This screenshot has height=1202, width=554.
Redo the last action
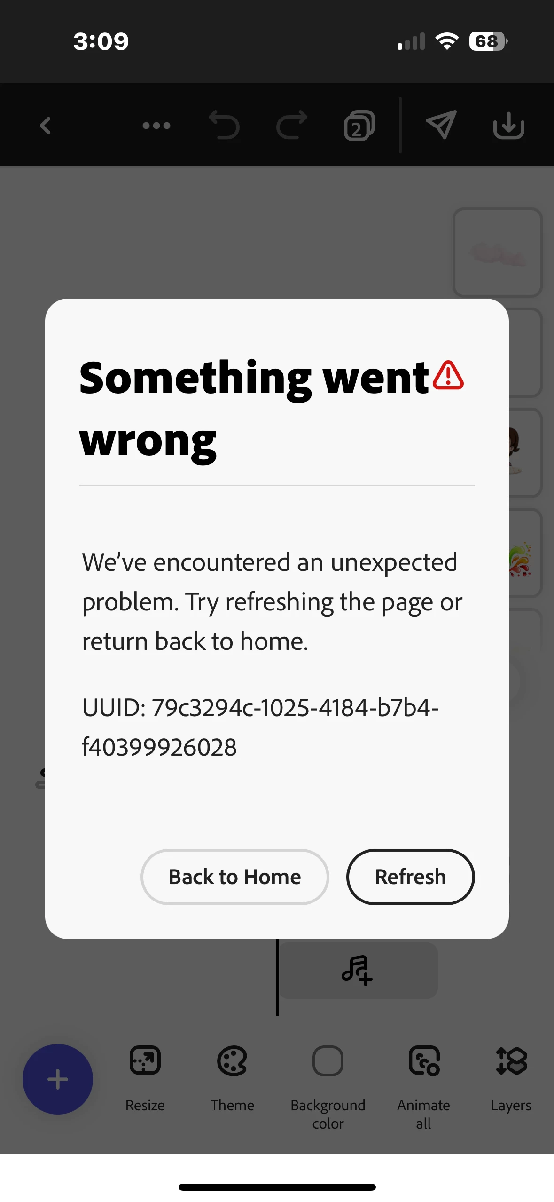pos(292,125)
